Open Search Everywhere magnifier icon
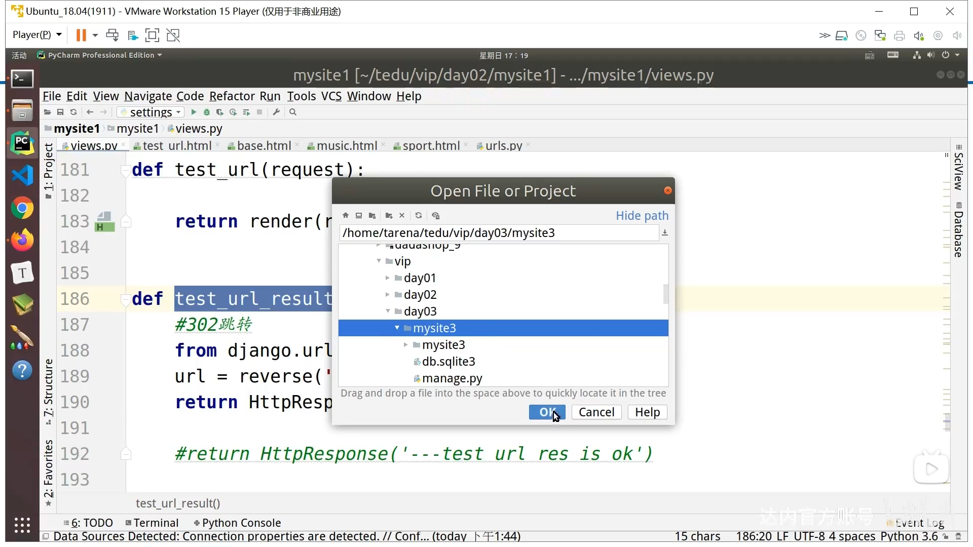973x547 pixels. pos(293,112)
